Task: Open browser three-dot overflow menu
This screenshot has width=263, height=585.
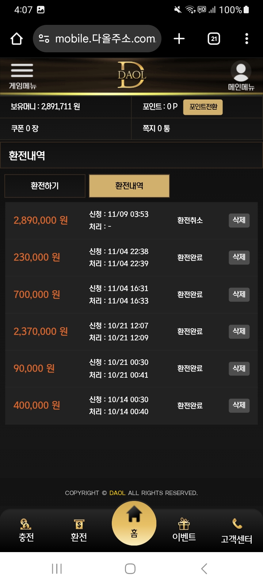Action: [247, 39]
